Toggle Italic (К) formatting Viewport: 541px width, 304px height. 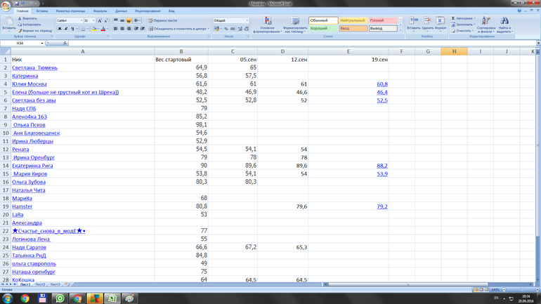tap(66, 29)
